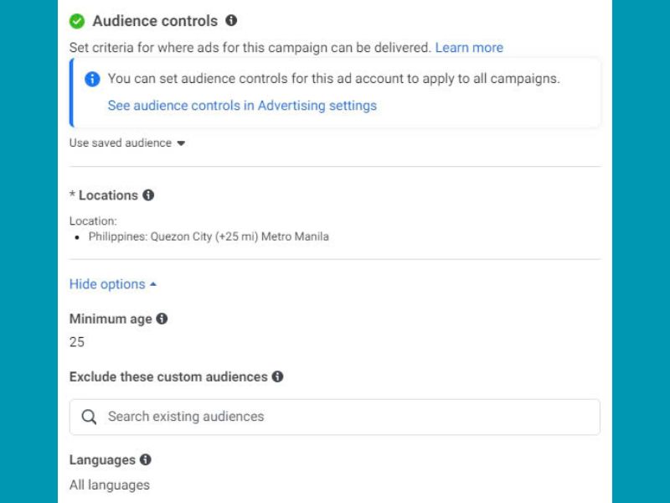Open the info icon next to Audience controls

231,20
